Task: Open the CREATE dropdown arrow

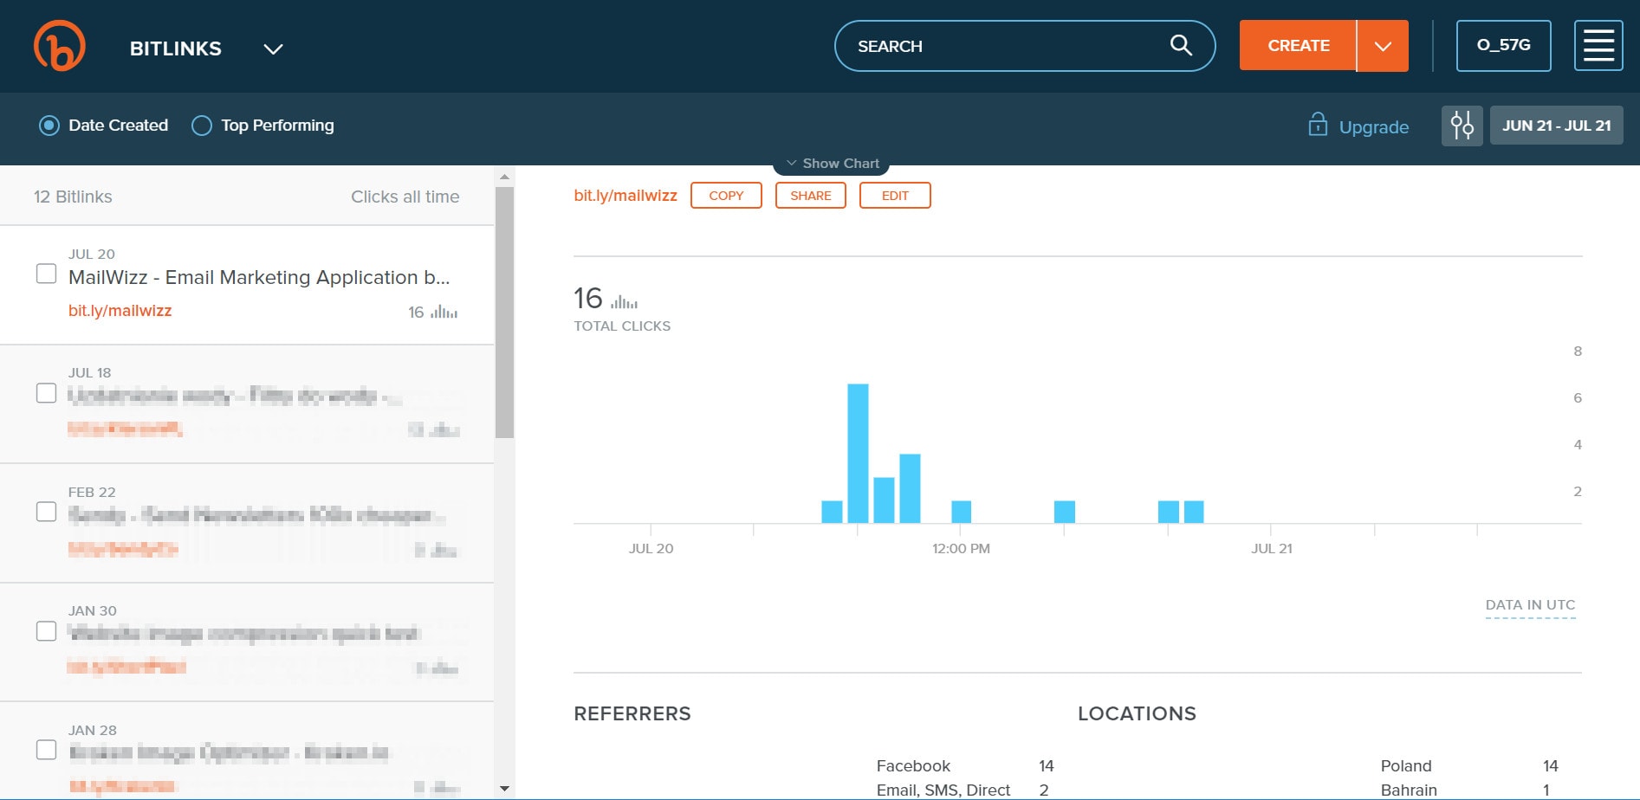Action: [x=1383, y=46]
